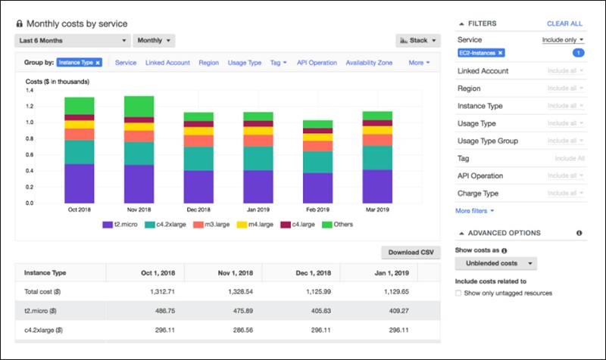Open the Last 6 Months date dropdown
This screenshot has width=606, height=360.
click(x=72, y=40)
